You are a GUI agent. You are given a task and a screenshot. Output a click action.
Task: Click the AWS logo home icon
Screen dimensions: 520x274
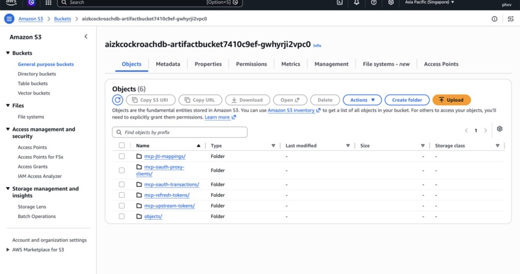point(11,3)
